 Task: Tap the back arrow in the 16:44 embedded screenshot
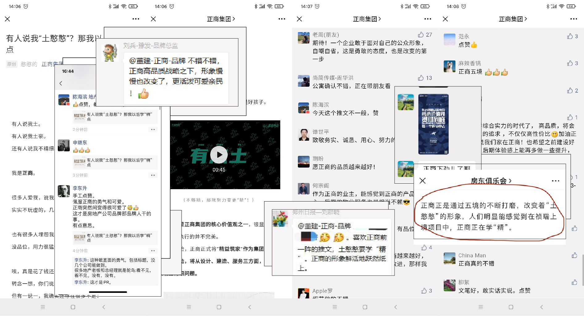61,83
